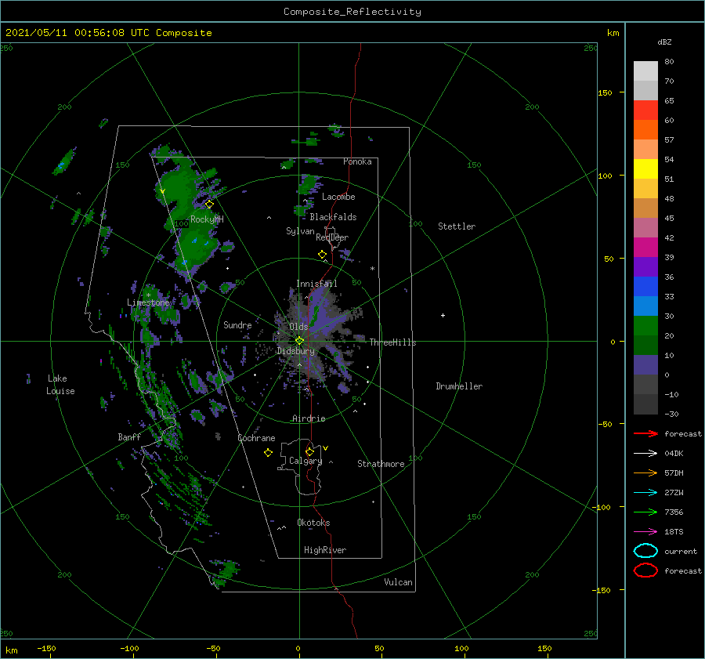Click the red 65 dBZ color swatch

(645, 110)
